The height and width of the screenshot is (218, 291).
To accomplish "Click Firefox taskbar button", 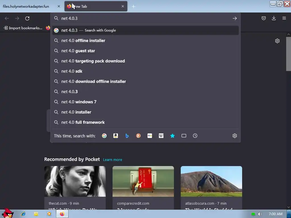I will pyautogui.click(x=62, y=214).
